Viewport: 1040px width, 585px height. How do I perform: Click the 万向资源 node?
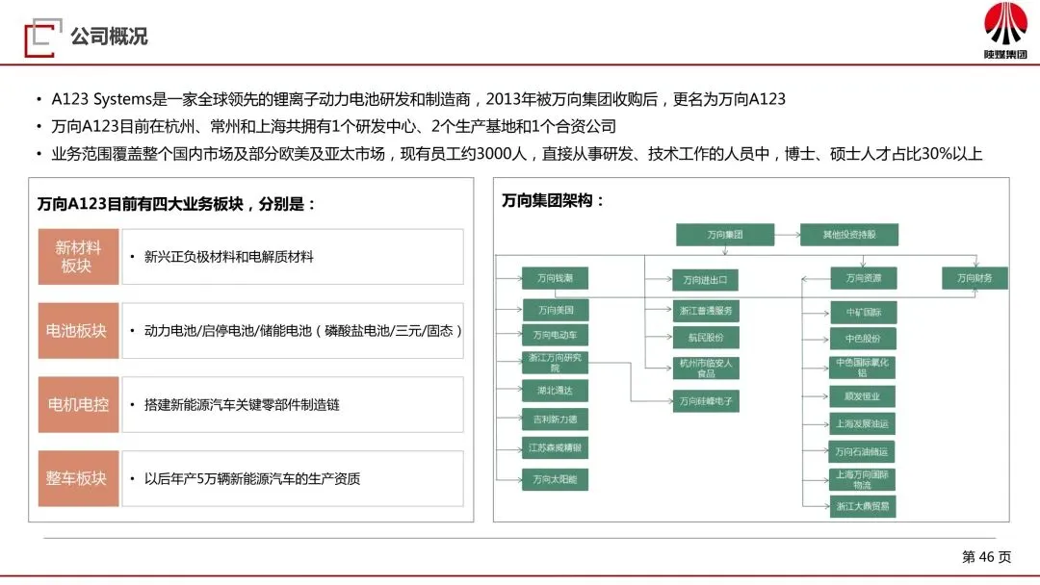click(864, 278)
